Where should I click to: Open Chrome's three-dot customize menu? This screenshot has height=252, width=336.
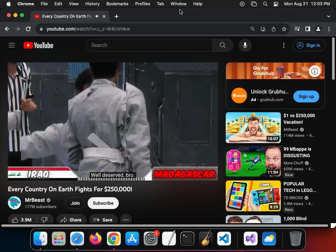pos(329,29)
